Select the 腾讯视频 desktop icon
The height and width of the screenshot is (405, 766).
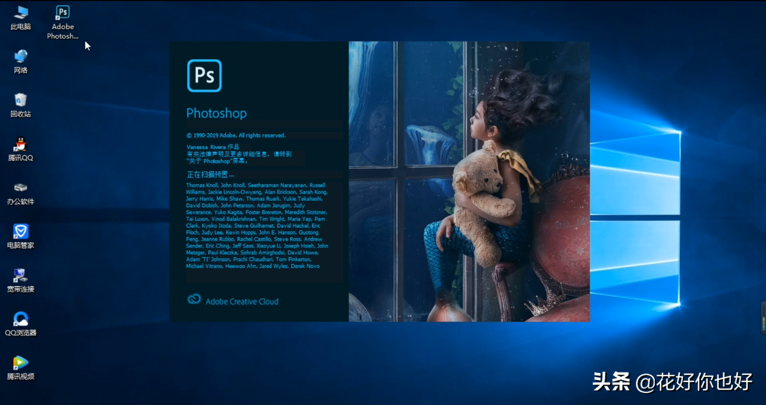21,368
